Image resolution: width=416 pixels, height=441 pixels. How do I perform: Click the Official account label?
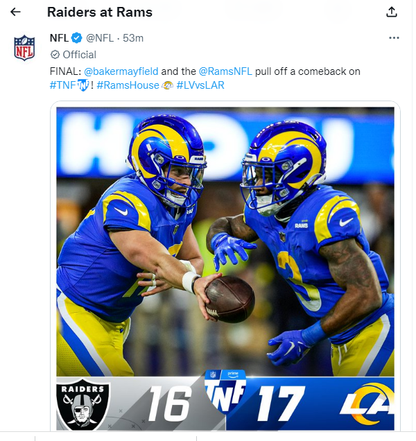point(80,55)
